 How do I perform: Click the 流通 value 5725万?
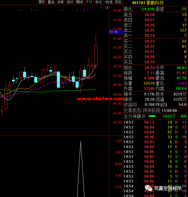pos(180,99)
